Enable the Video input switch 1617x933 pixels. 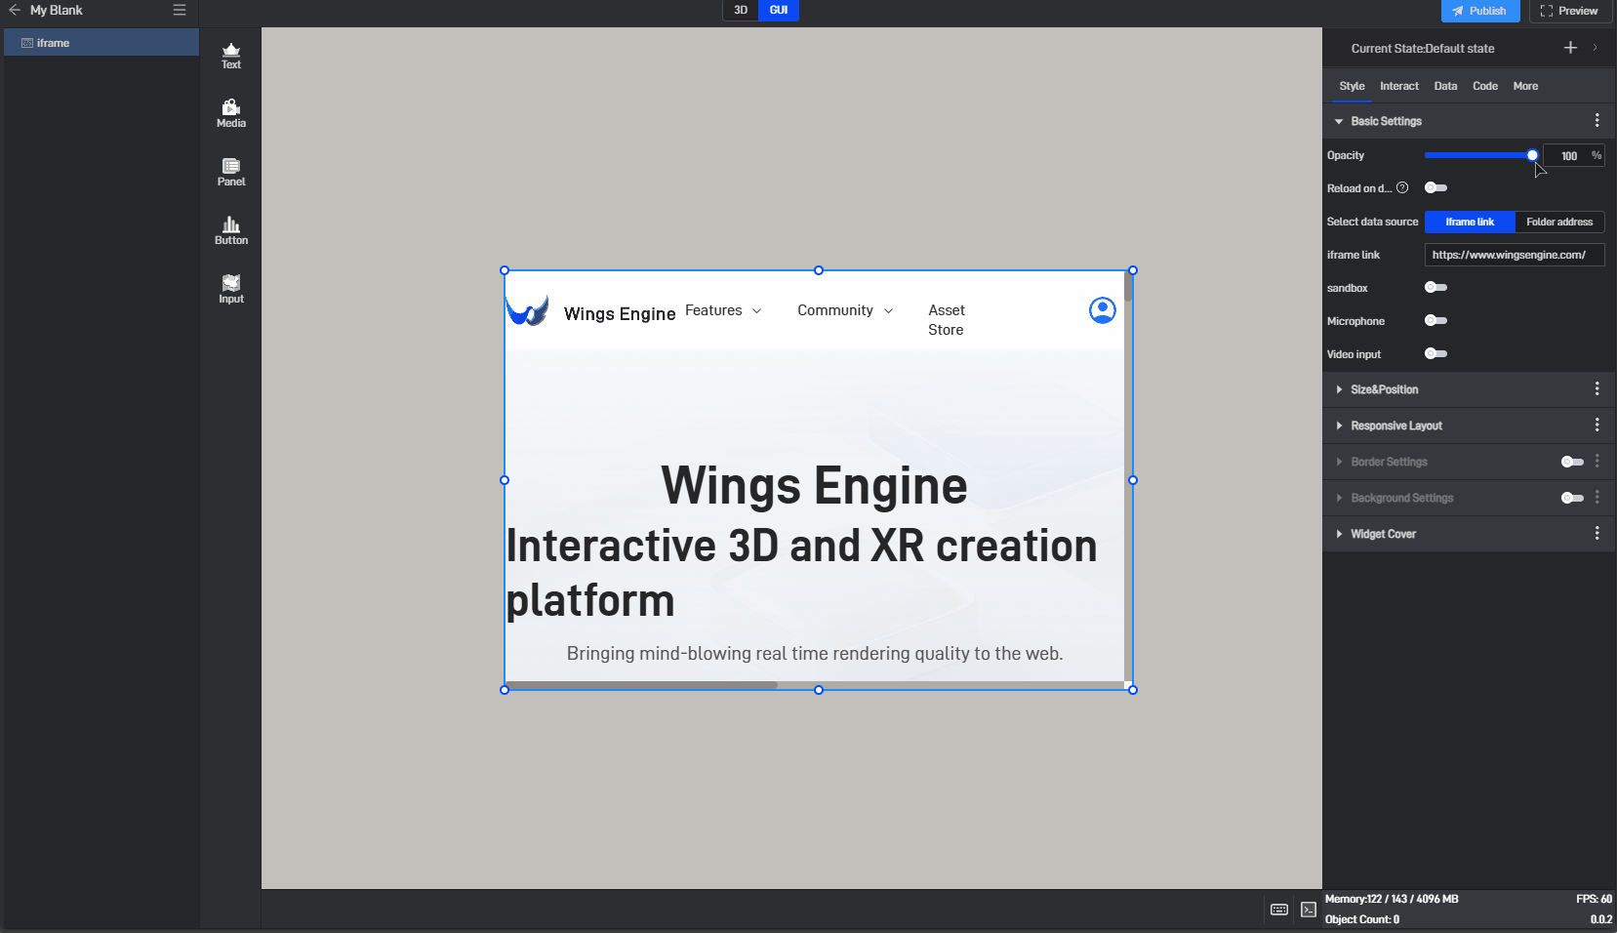tap(1435, 353)
